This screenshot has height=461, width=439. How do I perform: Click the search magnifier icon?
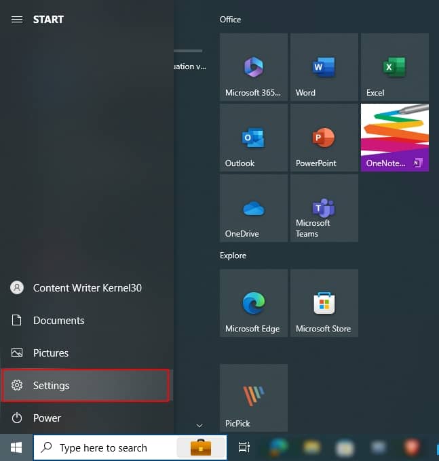pos(47,447)
